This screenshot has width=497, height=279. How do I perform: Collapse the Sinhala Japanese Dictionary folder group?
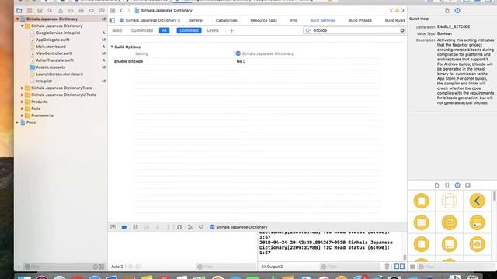(23, 26)
